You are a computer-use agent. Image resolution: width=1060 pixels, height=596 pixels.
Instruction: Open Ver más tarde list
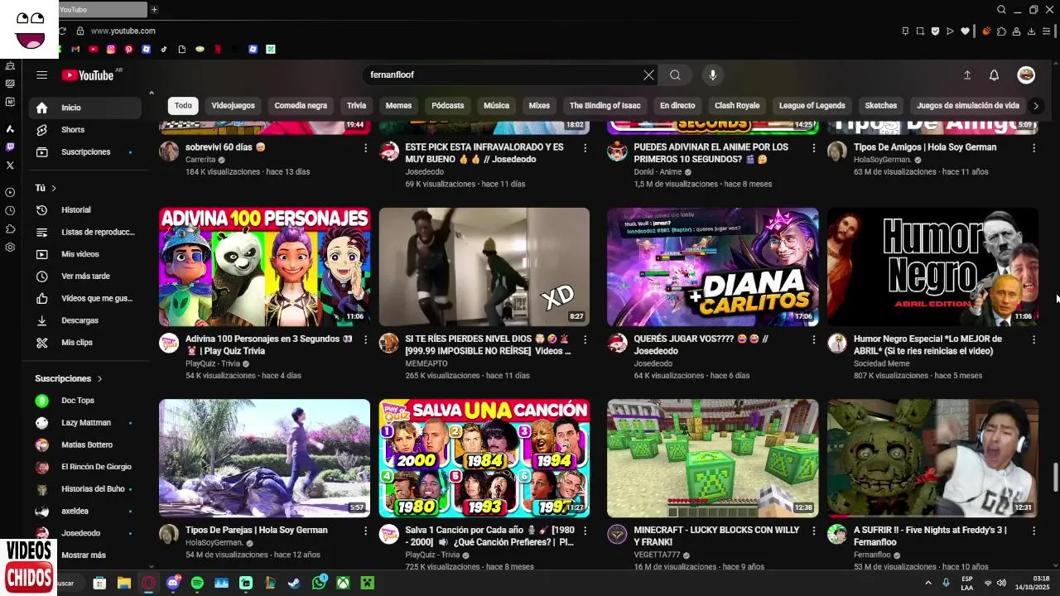[84, 276]
